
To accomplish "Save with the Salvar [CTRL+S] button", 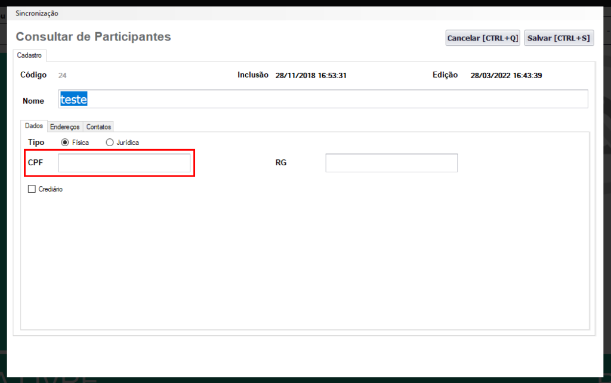I will [558, 38].
